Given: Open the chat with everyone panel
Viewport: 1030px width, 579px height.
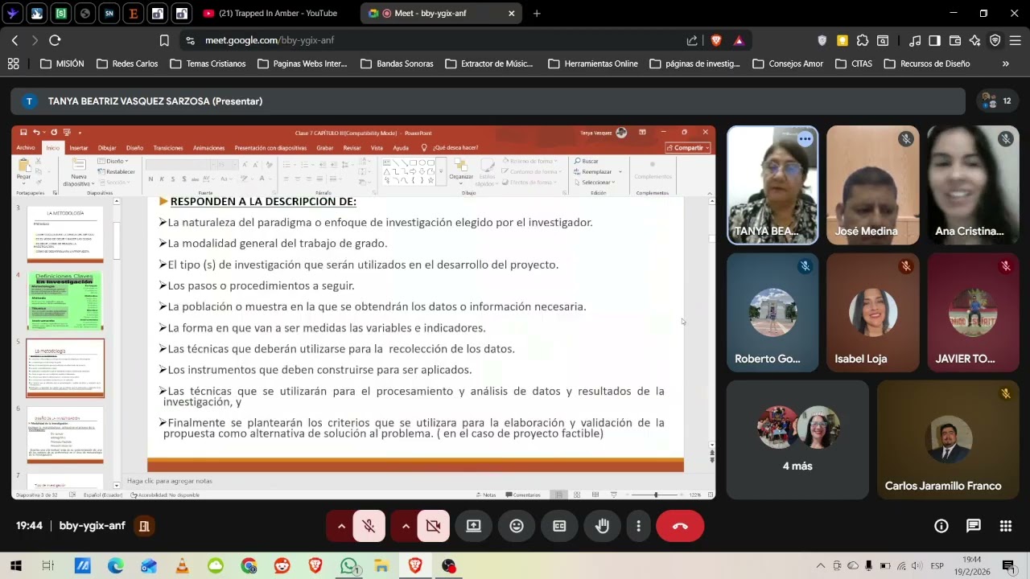Looking at the screenshot, I should tap(974, 526).
